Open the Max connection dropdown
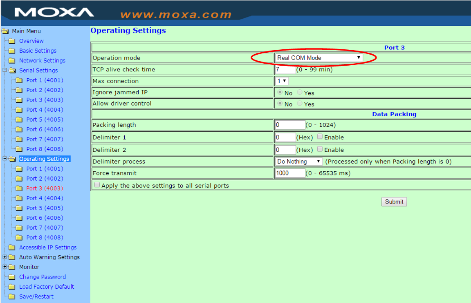 [282, 81]
